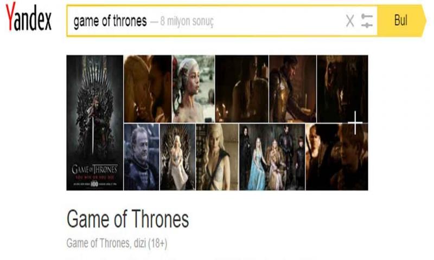
Task: Open the armored knight by candlelight image
Action: click(292, 89)
